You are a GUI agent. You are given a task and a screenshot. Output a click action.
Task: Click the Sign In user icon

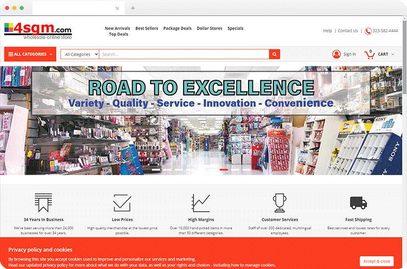[337, 54]
